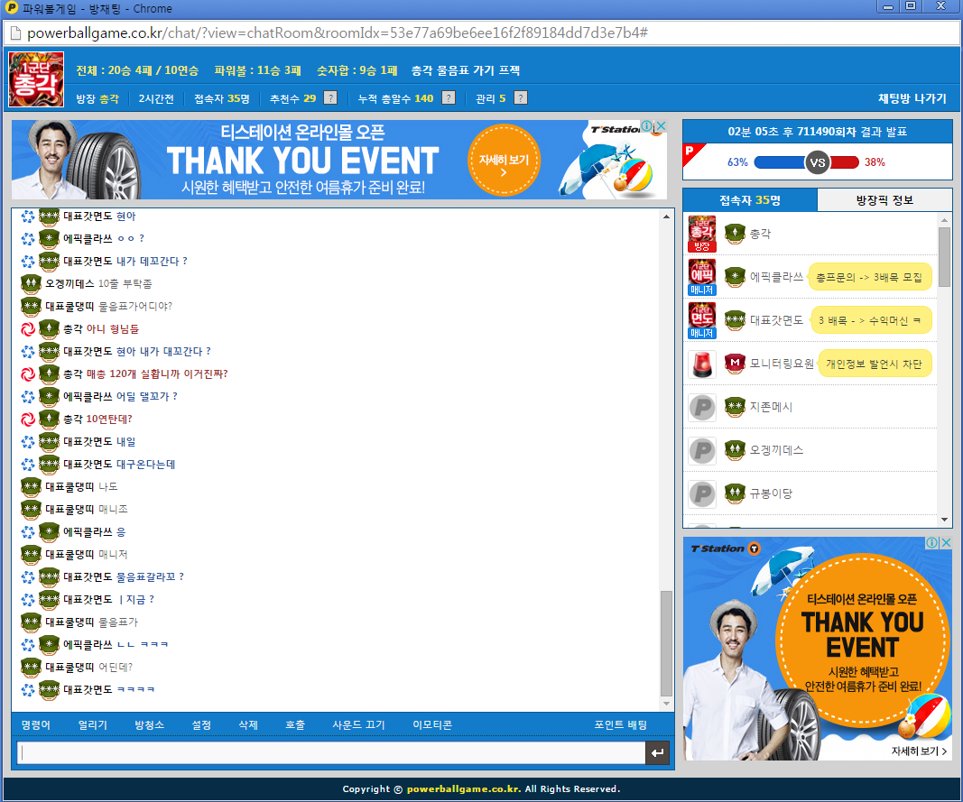Click 대표갓면도 manager avatar in user list

pos(702,320)
